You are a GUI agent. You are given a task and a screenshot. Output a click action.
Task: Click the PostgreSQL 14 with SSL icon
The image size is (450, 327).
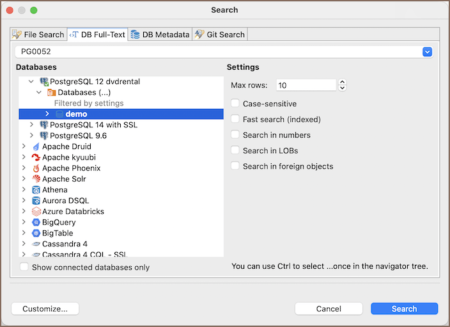click(x=44, y=125)
